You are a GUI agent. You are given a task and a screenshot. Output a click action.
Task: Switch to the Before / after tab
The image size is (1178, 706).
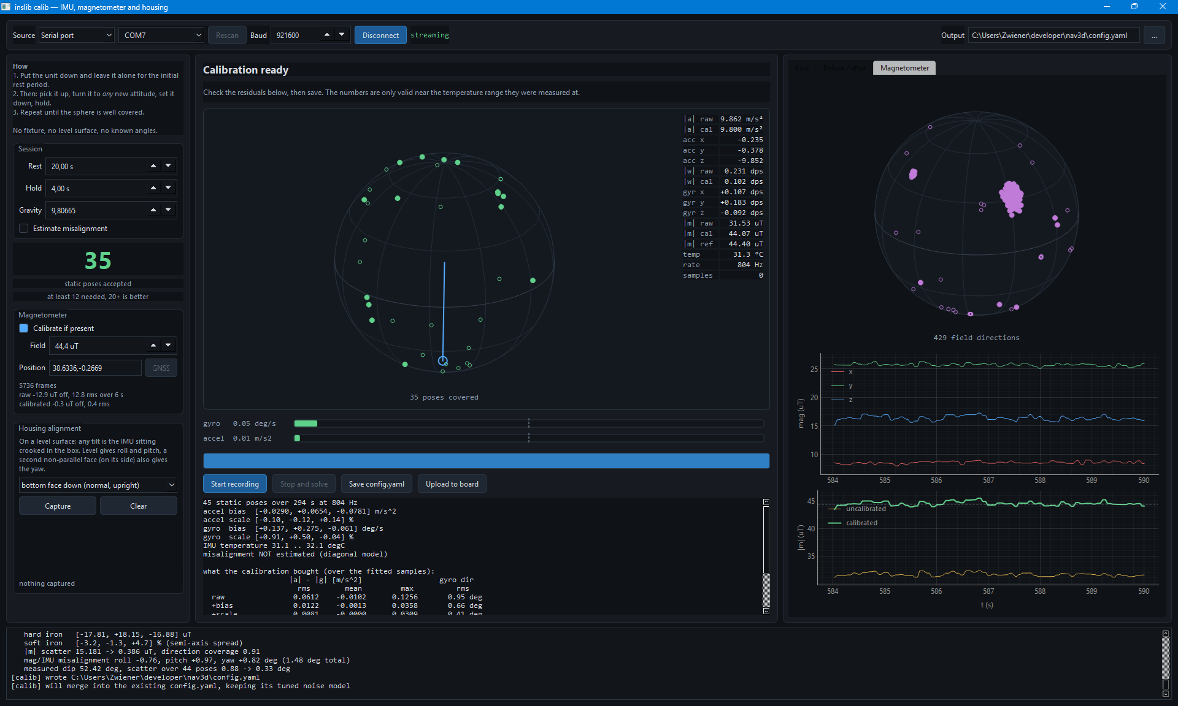pyautogui.click(x=844, y=68)
